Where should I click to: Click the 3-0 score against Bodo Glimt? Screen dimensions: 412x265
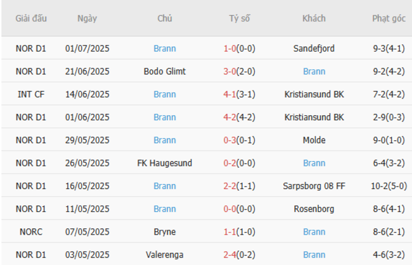(239, 71)
